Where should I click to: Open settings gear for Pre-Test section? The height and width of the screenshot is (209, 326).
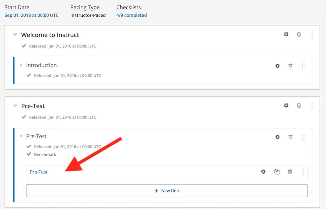(286, 105)
